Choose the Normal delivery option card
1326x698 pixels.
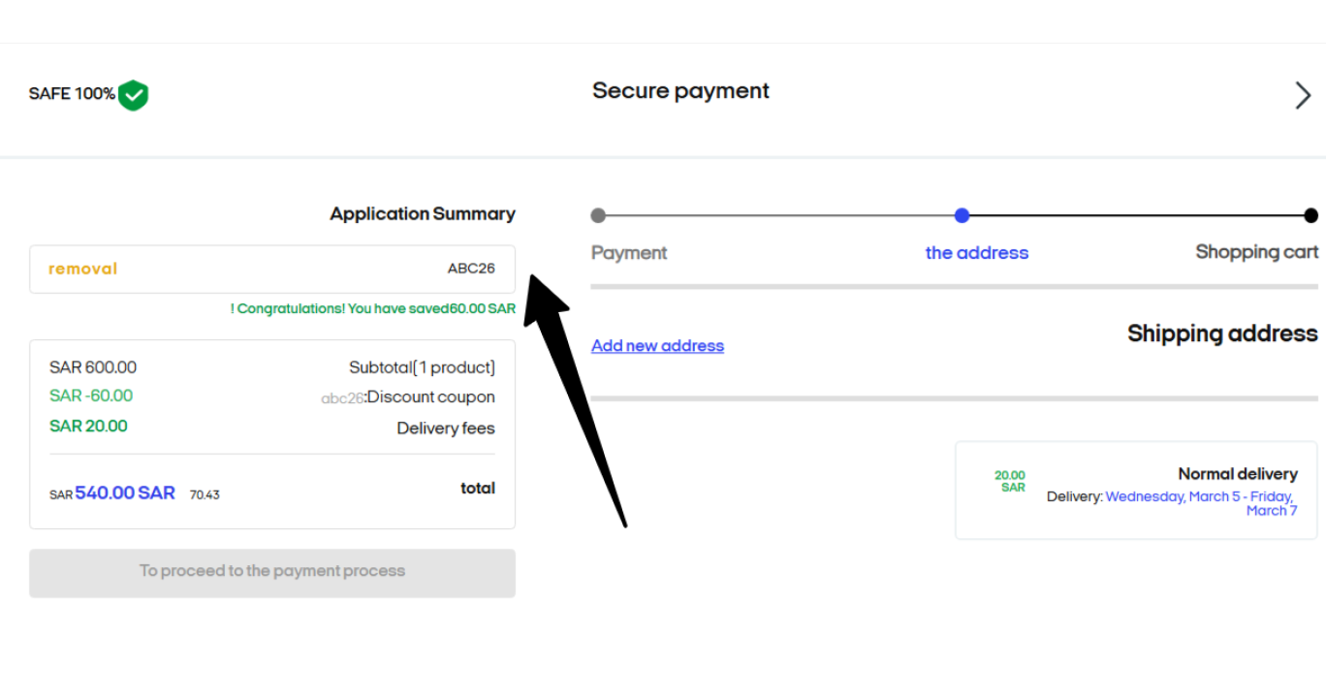pos(1136,491)
